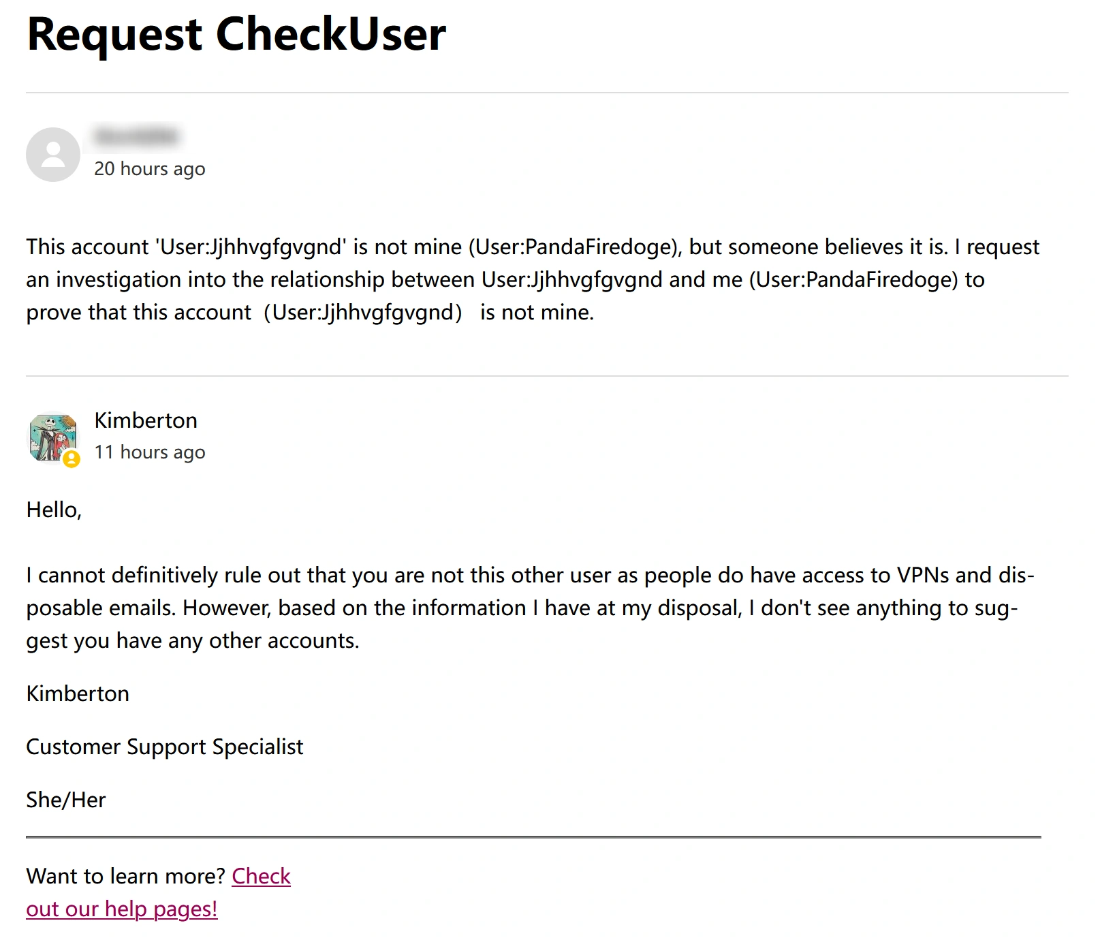This screenshot has height=938, width=1100.
Task: Click the "Customer Support Specialist" signature line
Action: pyautogui.click(x=164, y=747)
